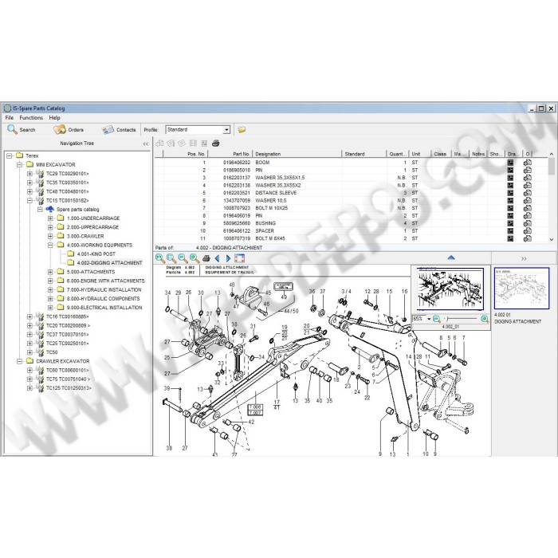Click the zoom in magnifier in diagram toolbar
558x558 pixels.
pos(195,258)
